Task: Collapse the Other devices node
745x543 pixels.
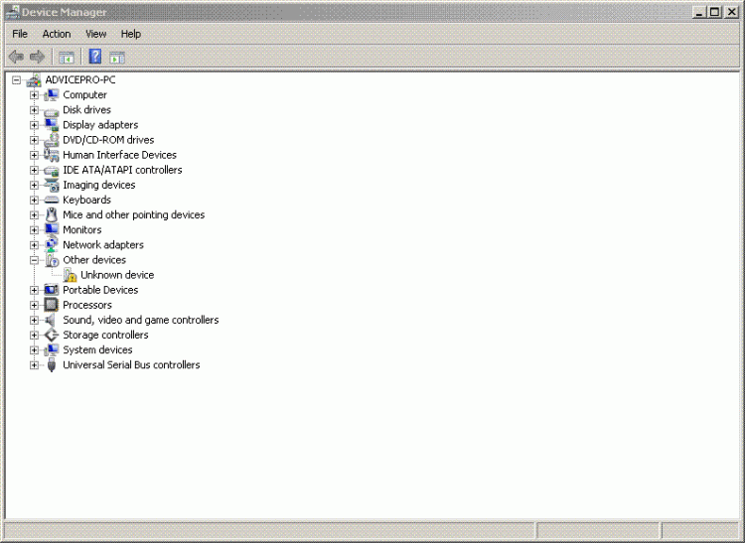Action: (34, 260)
